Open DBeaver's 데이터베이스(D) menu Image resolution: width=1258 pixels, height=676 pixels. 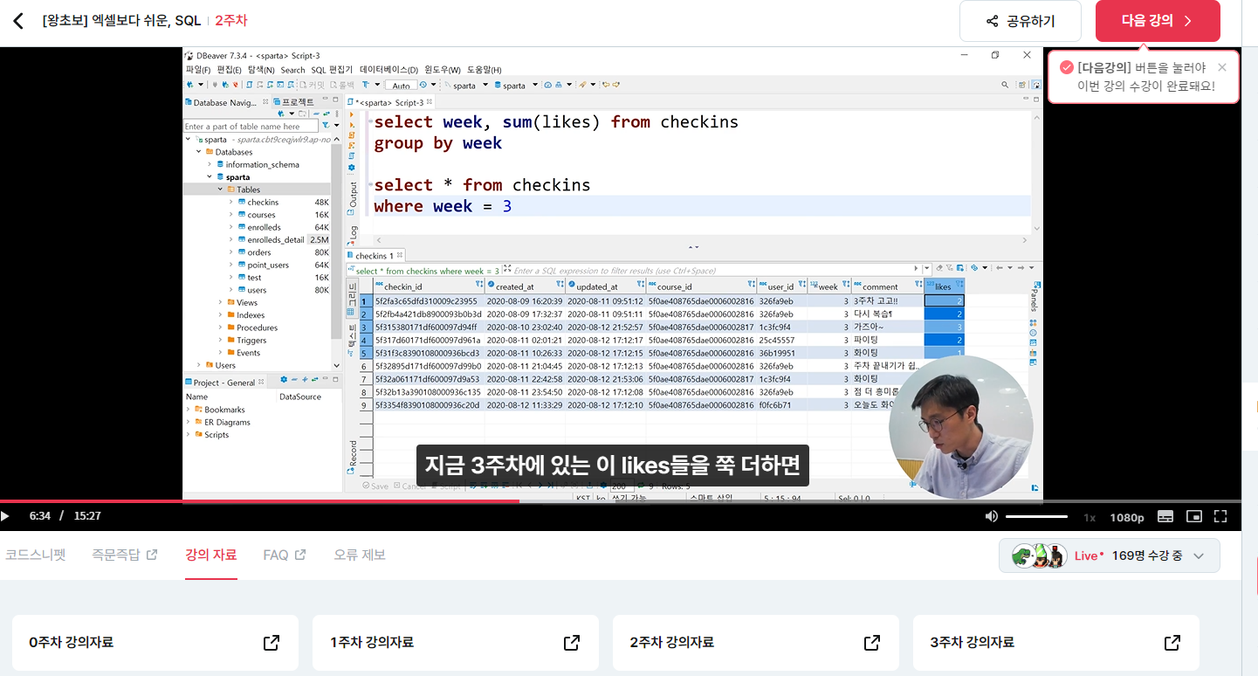click(x=388, y=70)
